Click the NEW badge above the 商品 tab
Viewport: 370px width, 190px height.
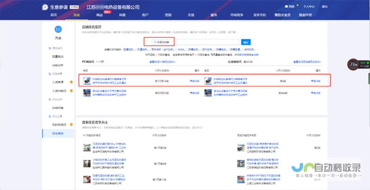pos(108,12)
